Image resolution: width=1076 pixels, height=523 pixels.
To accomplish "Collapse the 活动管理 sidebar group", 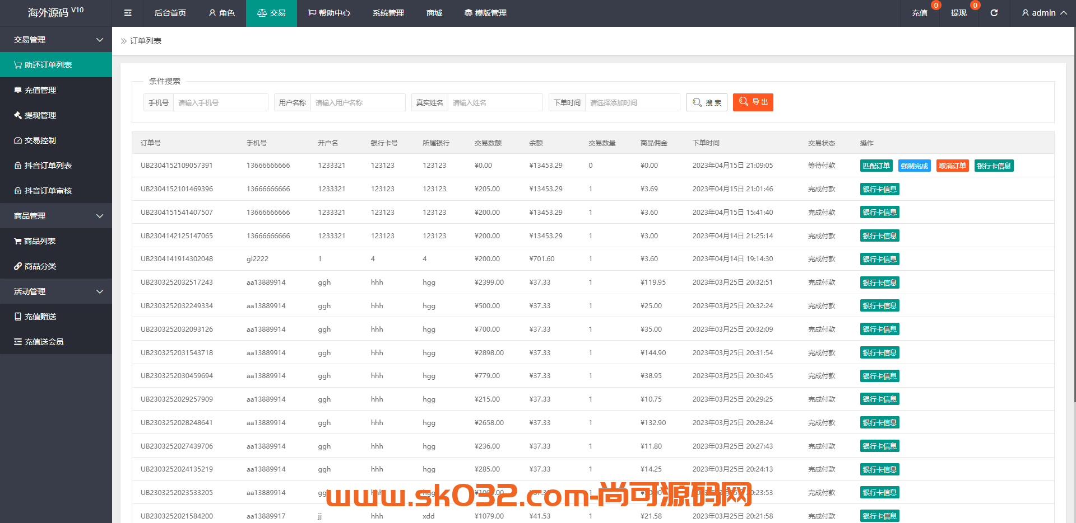I will 56,291.
